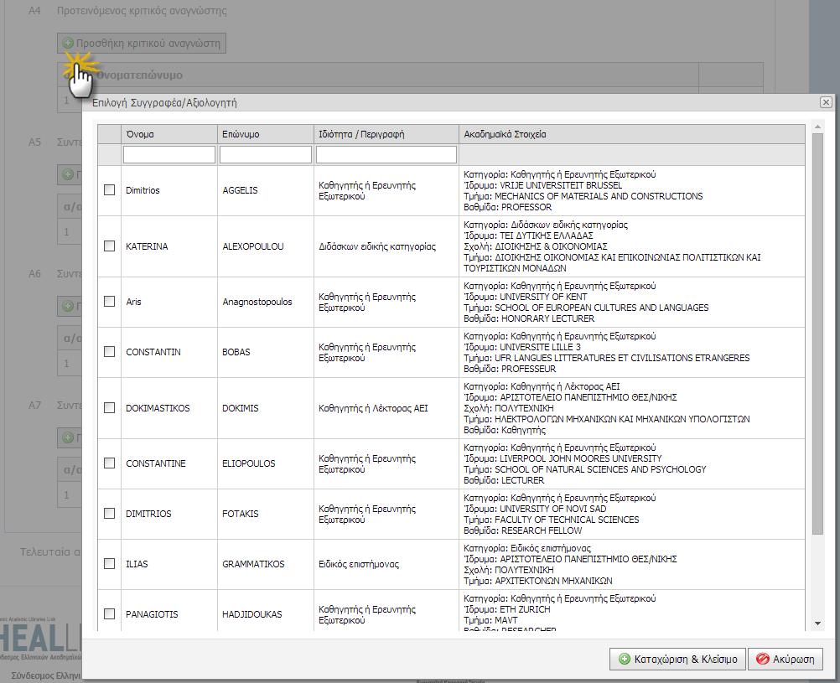
Task: Tick the checkbox for KATERINA ALEXOPOULOU
Action: [x=109, y=246]
